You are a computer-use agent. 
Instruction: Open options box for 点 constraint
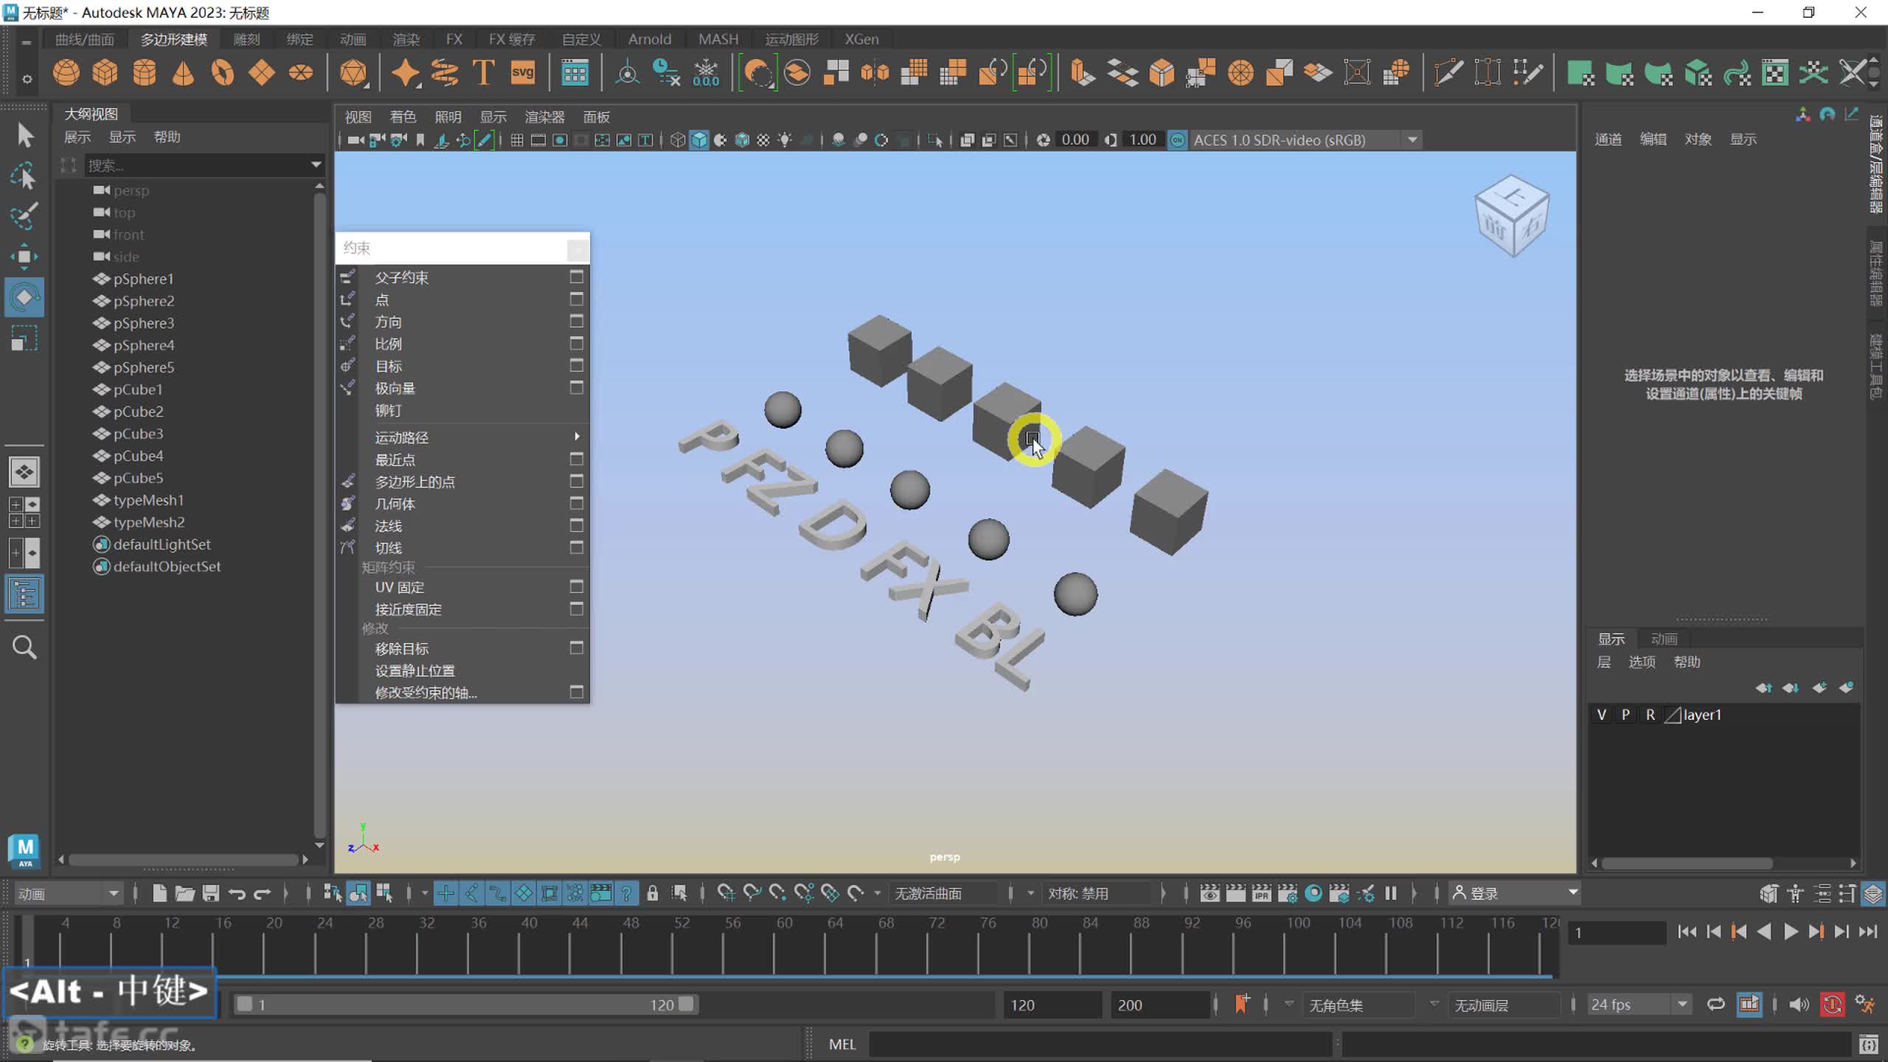click(x=577, y=299)
